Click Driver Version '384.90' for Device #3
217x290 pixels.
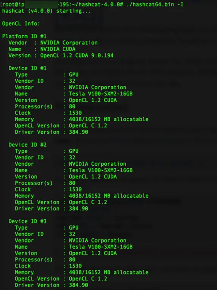click(x=79, y=285)
